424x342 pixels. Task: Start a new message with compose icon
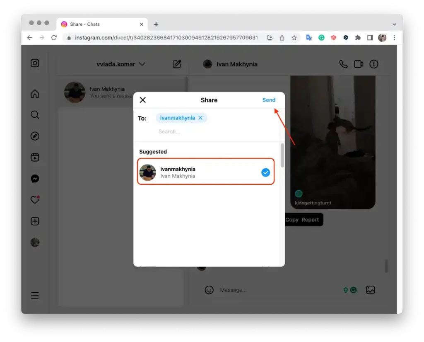pyautogui.click(x=177, y=64)
